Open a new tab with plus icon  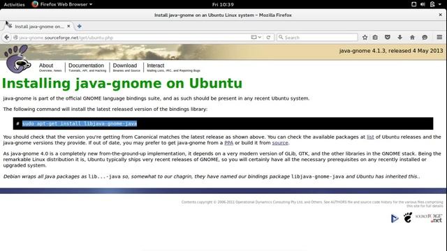point(79,26)
